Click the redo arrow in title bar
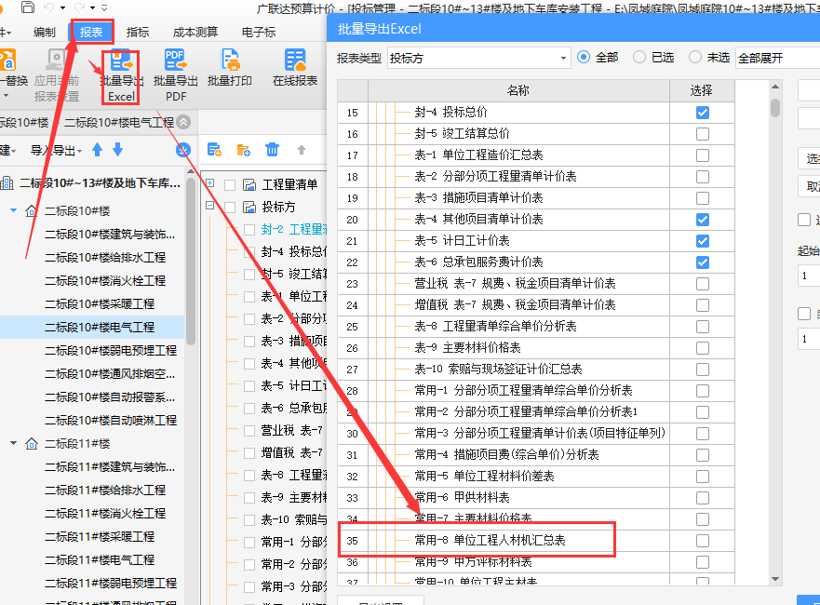820x605 pixels. [79, 7]
